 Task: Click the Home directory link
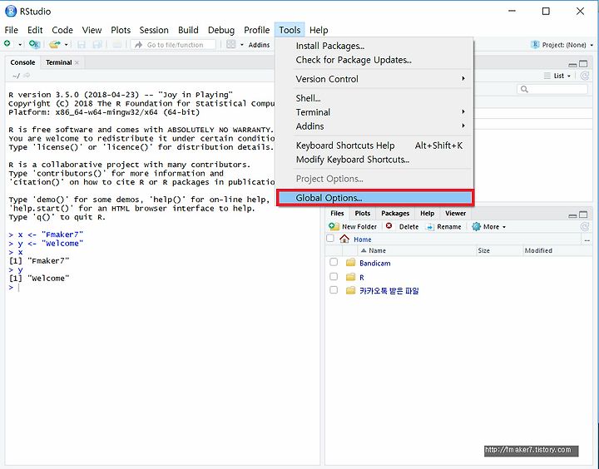(362, 239)
